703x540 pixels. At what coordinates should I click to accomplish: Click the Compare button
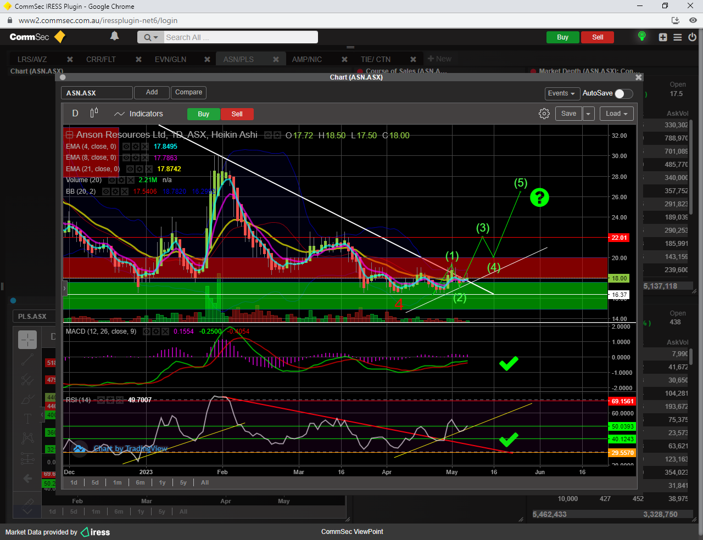[188, 93]
